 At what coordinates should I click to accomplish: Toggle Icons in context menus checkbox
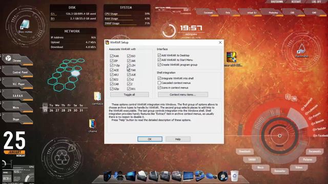(x=159, y=87)
